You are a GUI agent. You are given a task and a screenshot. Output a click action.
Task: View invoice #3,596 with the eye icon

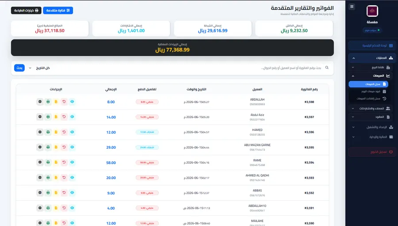point(72,132)
